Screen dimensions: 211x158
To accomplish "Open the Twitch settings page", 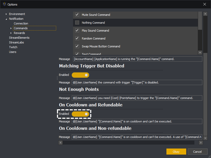I will click(13, 47).
